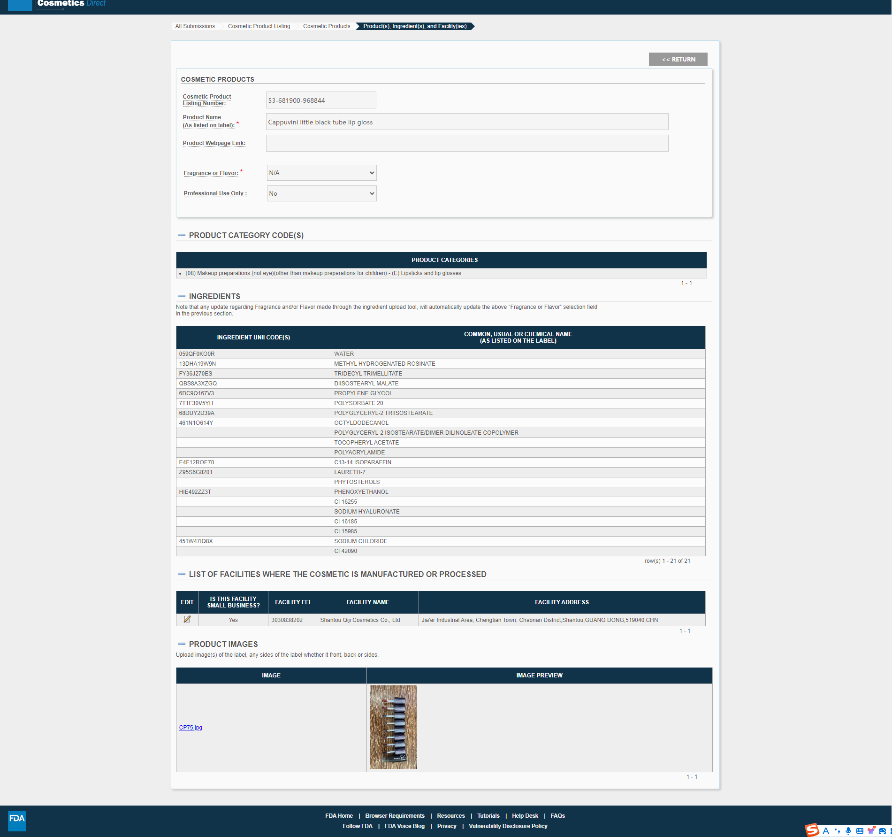Open the Cosmetic Product Listing breadcrumb
Image resolution: width=892 pixels, height=837 pixels.
(x=259, y=26)
